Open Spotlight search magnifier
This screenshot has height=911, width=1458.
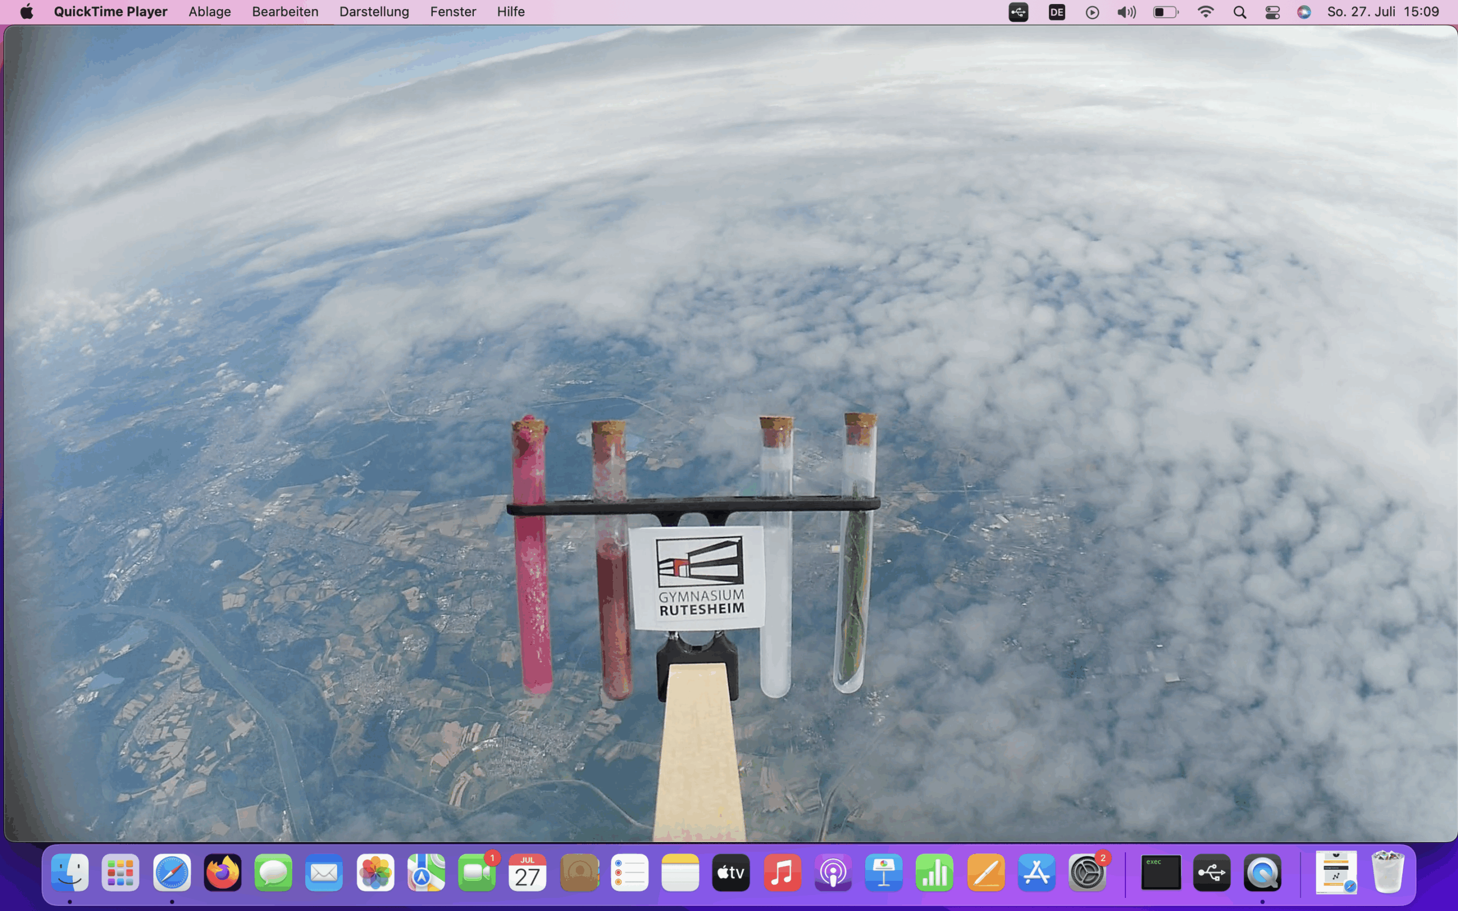(1239, 12)
